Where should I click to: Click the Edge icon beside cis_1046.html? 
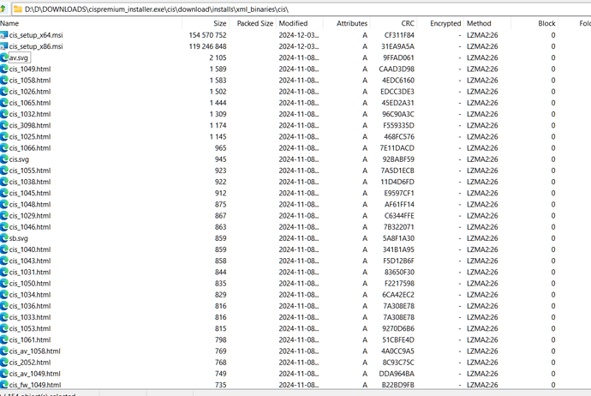4,227
